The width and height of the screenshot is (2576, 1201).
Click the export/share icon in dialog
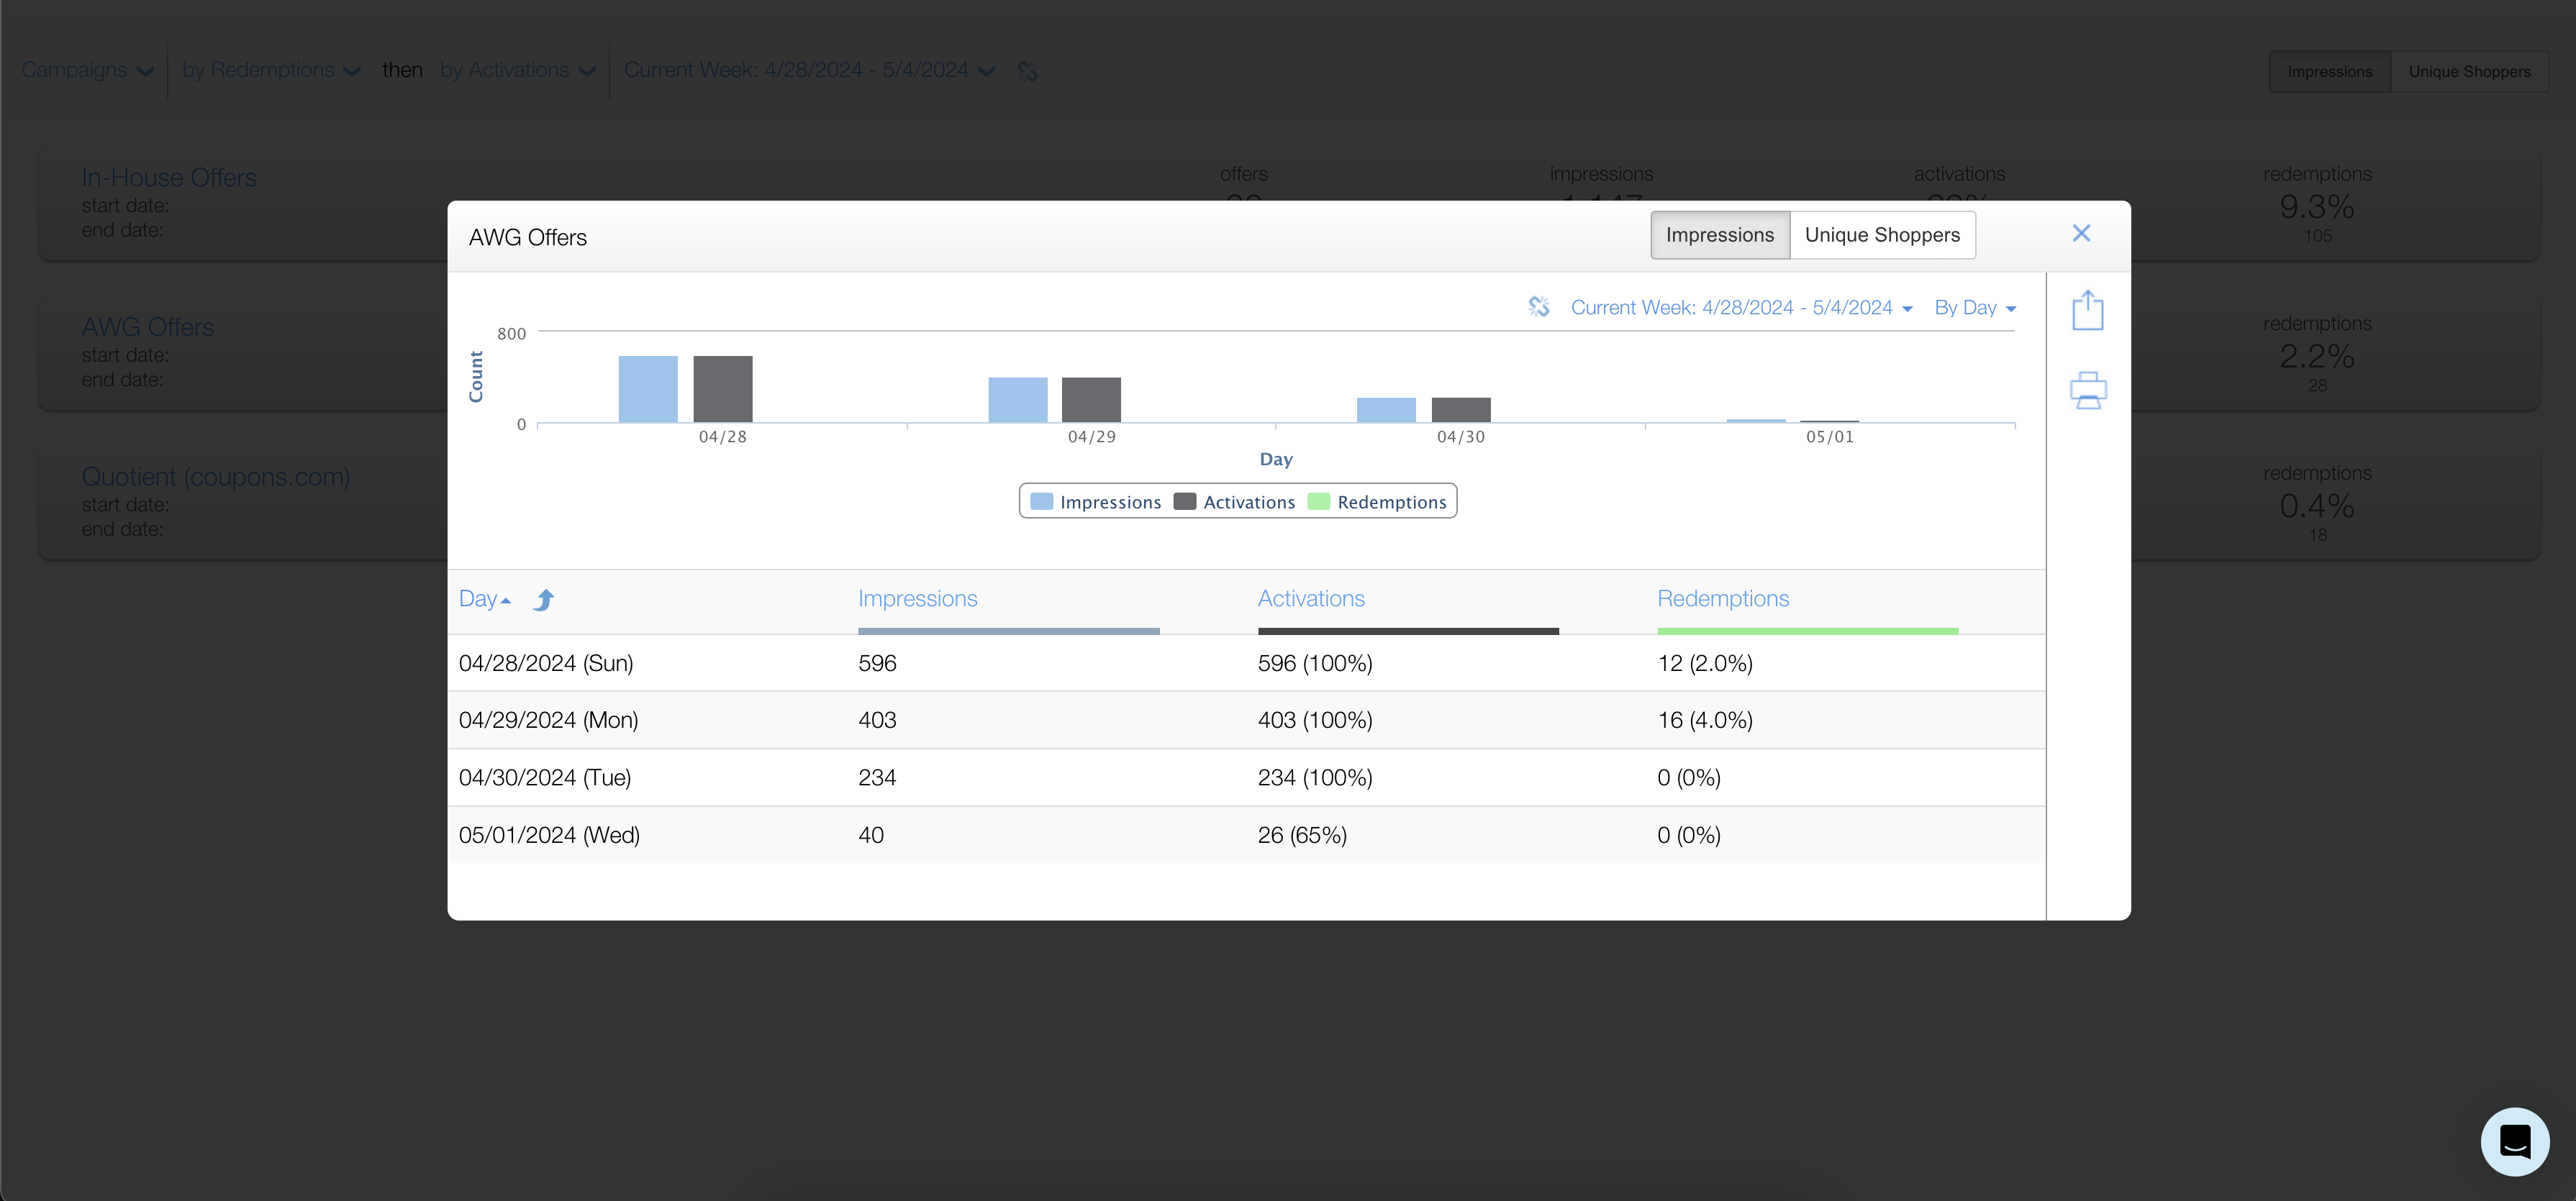tap(2087, 310)
